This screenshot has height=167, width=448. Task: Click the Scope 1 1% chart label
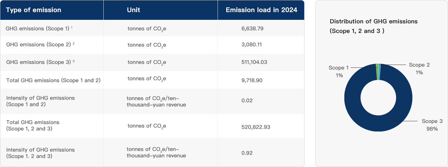pos(339,71)
